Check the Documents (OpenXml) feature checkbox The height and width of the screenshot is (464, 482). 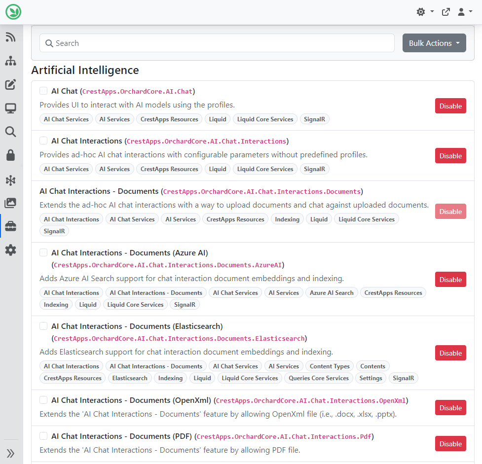pos(43,400)
